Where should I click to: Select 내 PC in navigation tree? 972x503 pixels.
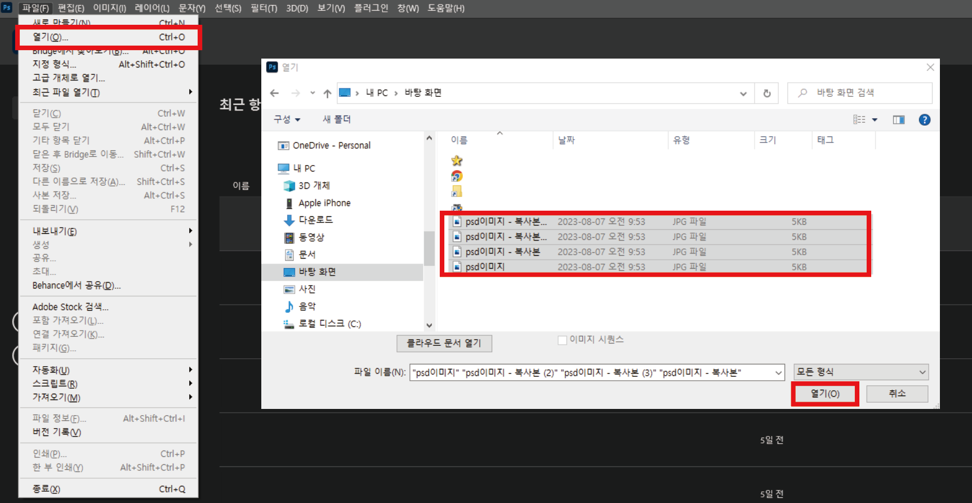click(x=296, y=168)
